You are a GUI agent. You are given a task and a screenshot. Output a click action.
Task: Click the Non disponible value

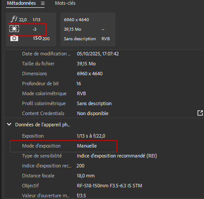[x=92, y=113]
